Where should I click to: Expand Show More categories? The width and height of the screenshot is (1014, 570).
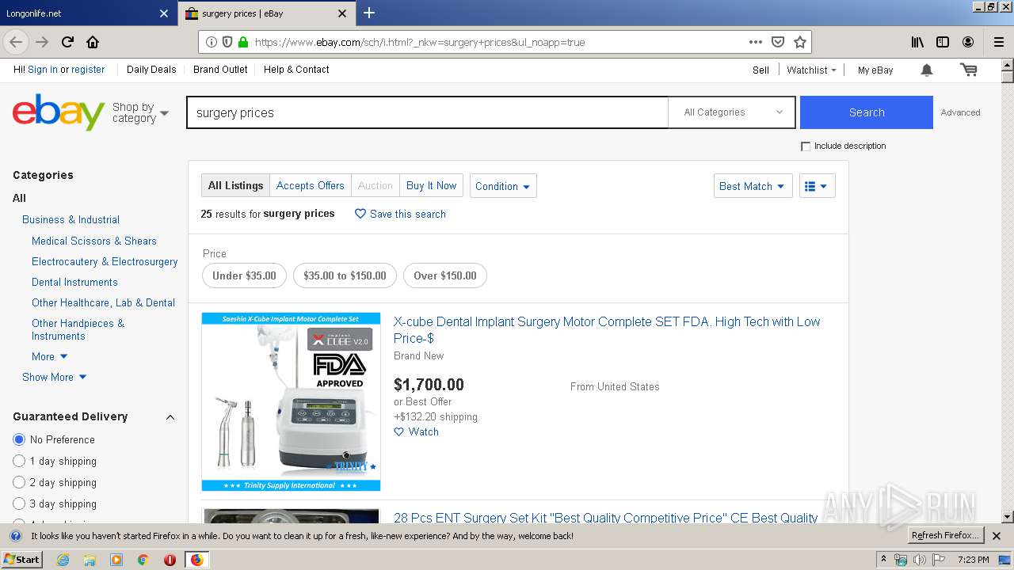[x=55, y=377]
